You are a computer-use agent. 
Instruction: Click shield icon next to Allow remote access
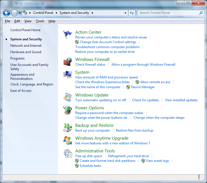click(x=137, y=82)
